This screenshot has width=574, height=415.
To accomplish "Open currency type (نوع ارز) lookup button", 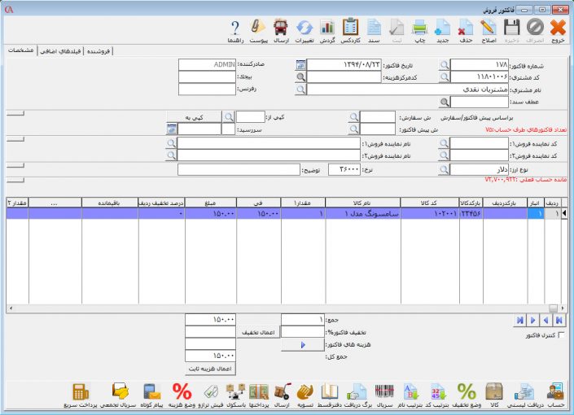I will [444, 169].
